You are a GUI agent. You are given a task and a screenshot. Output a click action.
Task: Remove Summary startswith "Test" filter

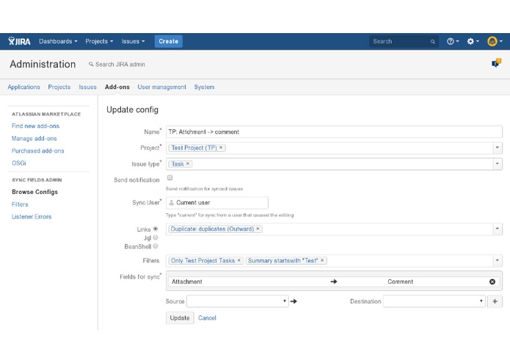point(322,260)
